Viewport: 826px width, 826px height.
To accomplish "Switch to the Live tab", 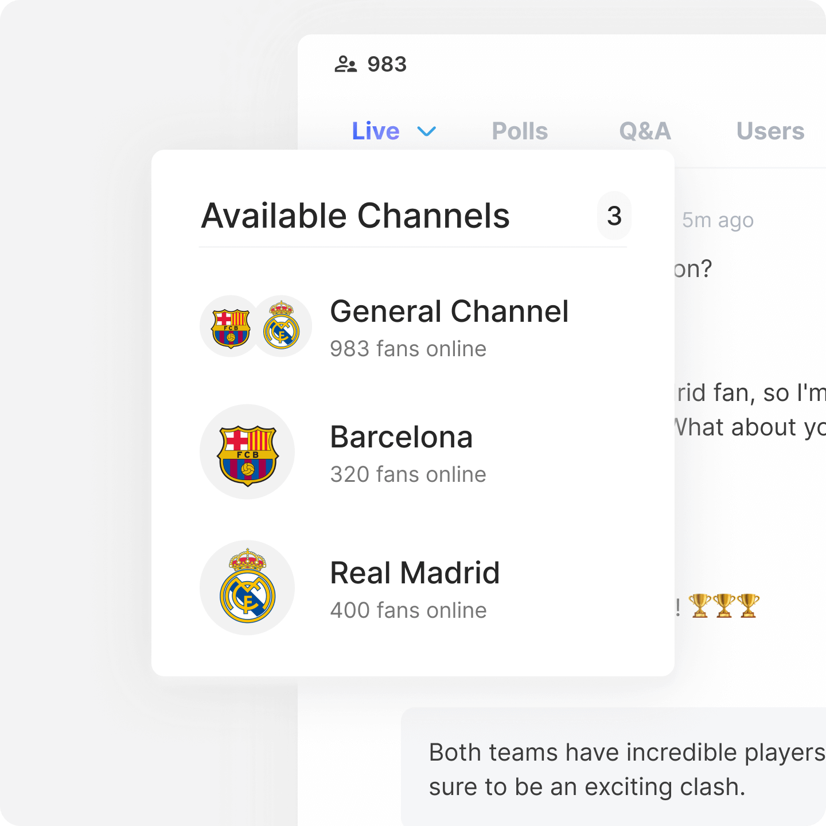I will point(376,131).
